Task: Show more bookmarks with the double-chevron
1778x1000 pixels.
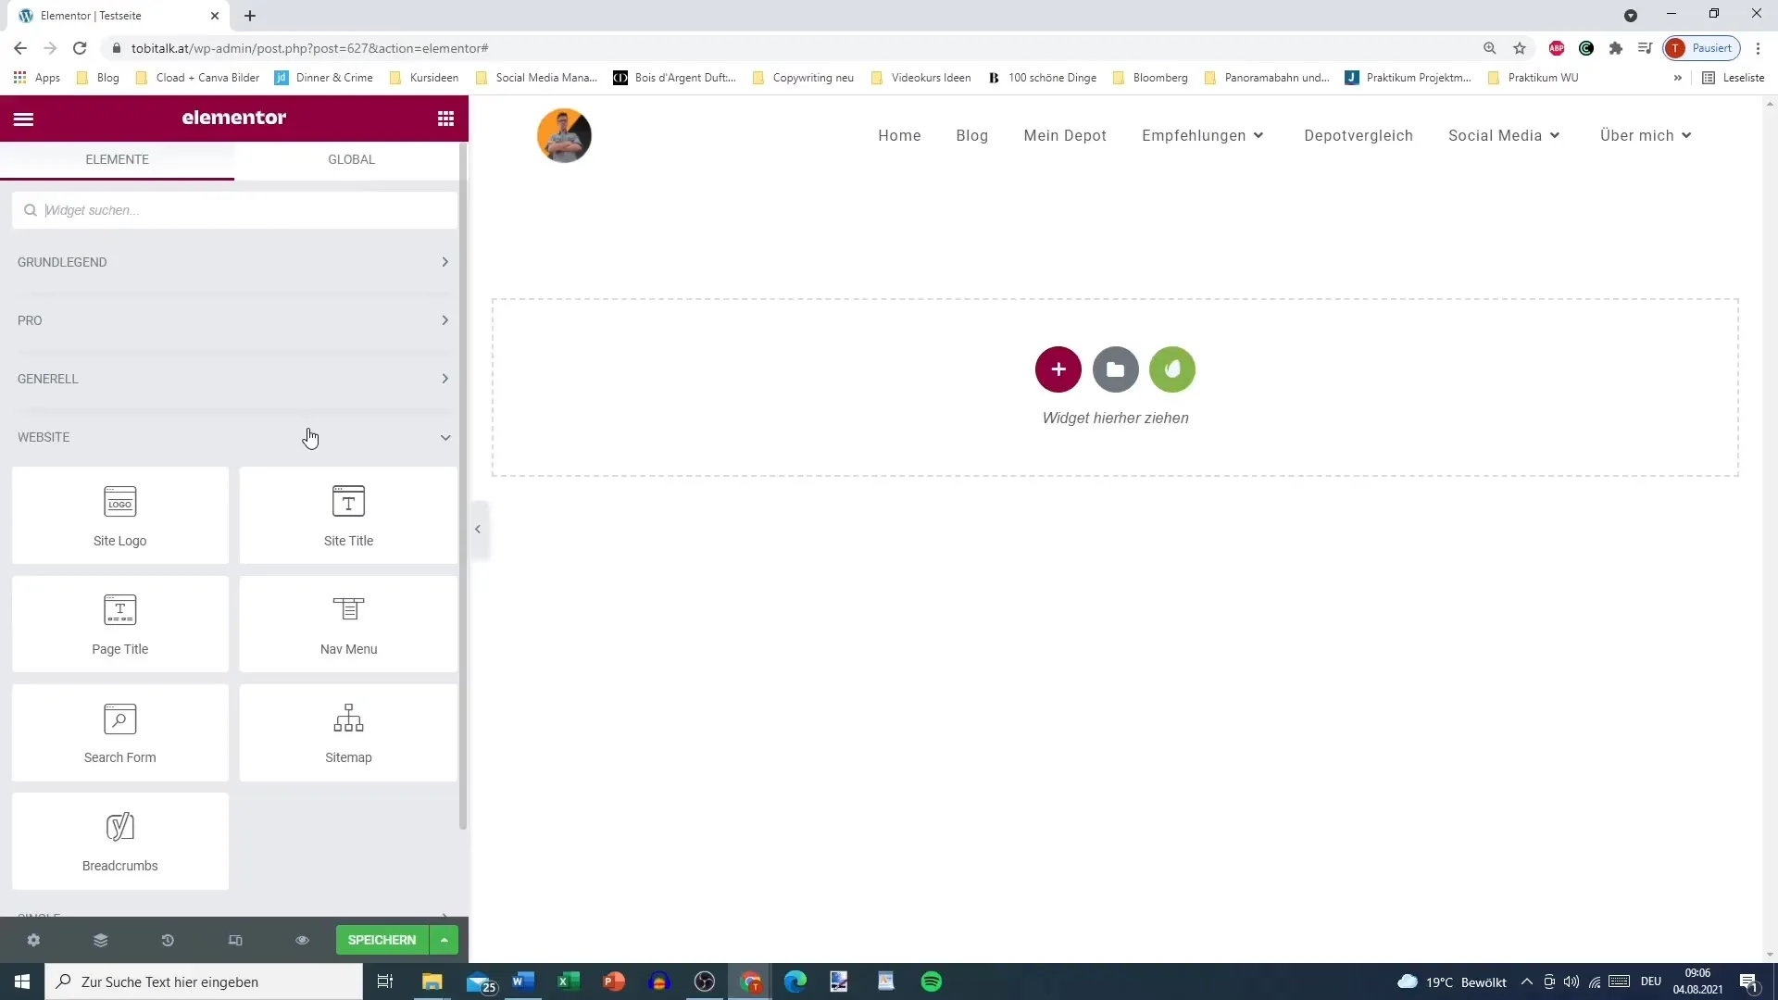Action: coord(1677,78)
